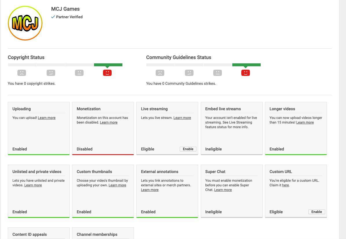Click the 'You have 0 copyright strikes.' text
346x239 pixels.
click(32, 83)
